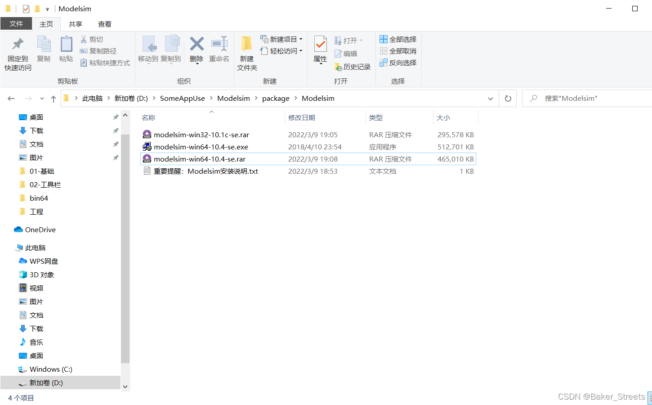The width and height of the screenshot is (652, 405).
Task: Open the File (文件) menu tab
Action: tap(16, 24)
